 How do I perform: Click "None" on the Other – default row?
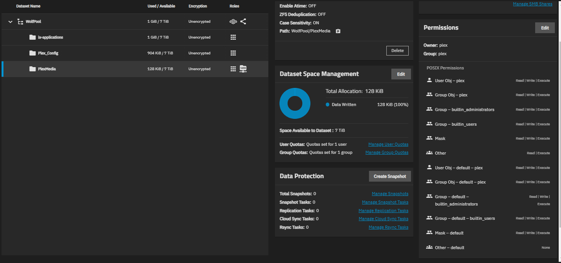coord(546,248)
